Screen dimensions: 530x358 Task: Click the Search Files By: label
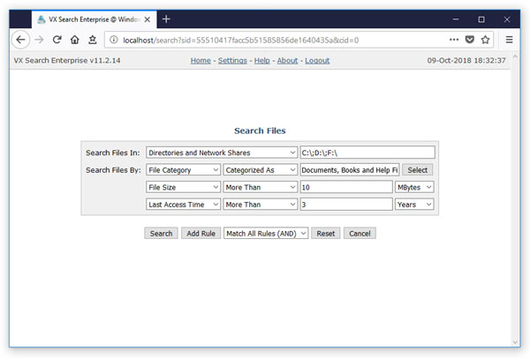tap(113, 170)
